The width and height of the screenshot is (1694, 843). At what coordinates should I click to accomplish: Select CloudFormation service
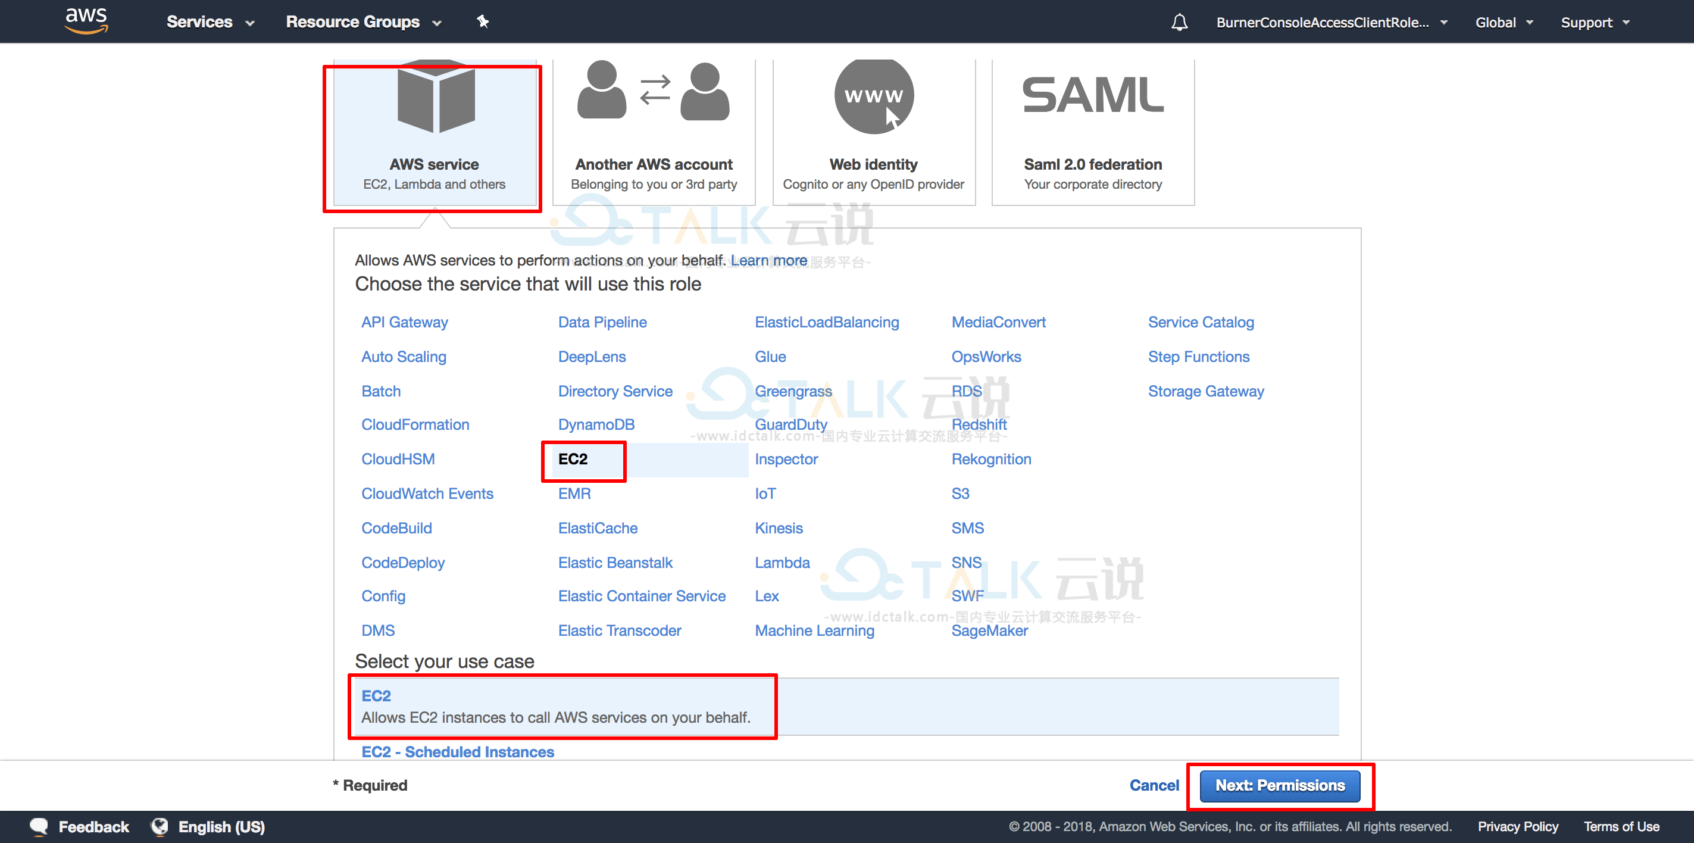click(x=415, y=425)
